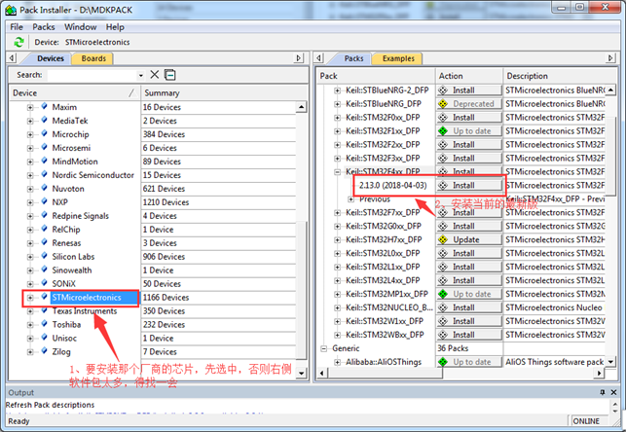Click green icon for Alibaba::AliOSThings
The height and width of the screenshot is (432, 626).
443,362
